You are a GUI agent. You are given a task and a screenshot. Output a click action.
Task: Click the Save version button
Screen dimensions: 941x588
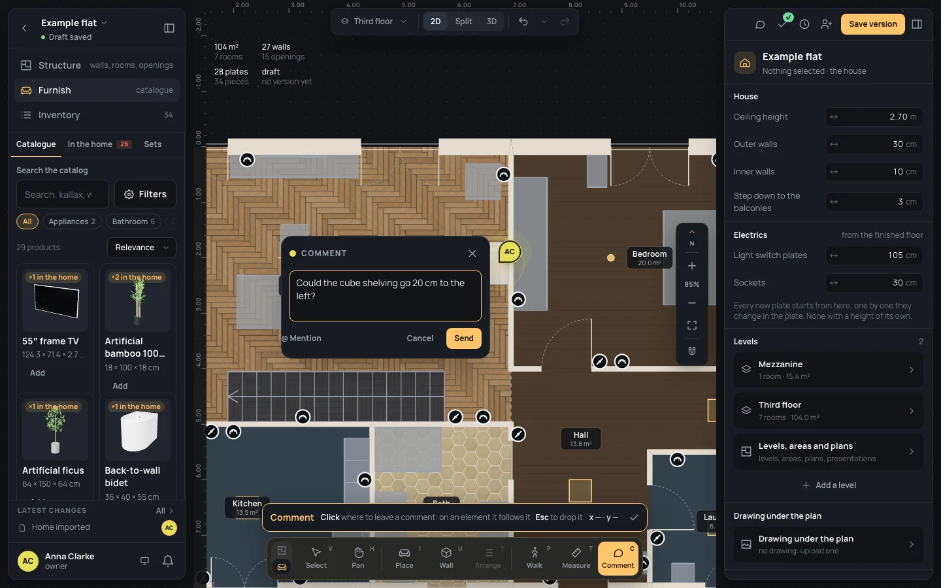click(x=873, y=24)
